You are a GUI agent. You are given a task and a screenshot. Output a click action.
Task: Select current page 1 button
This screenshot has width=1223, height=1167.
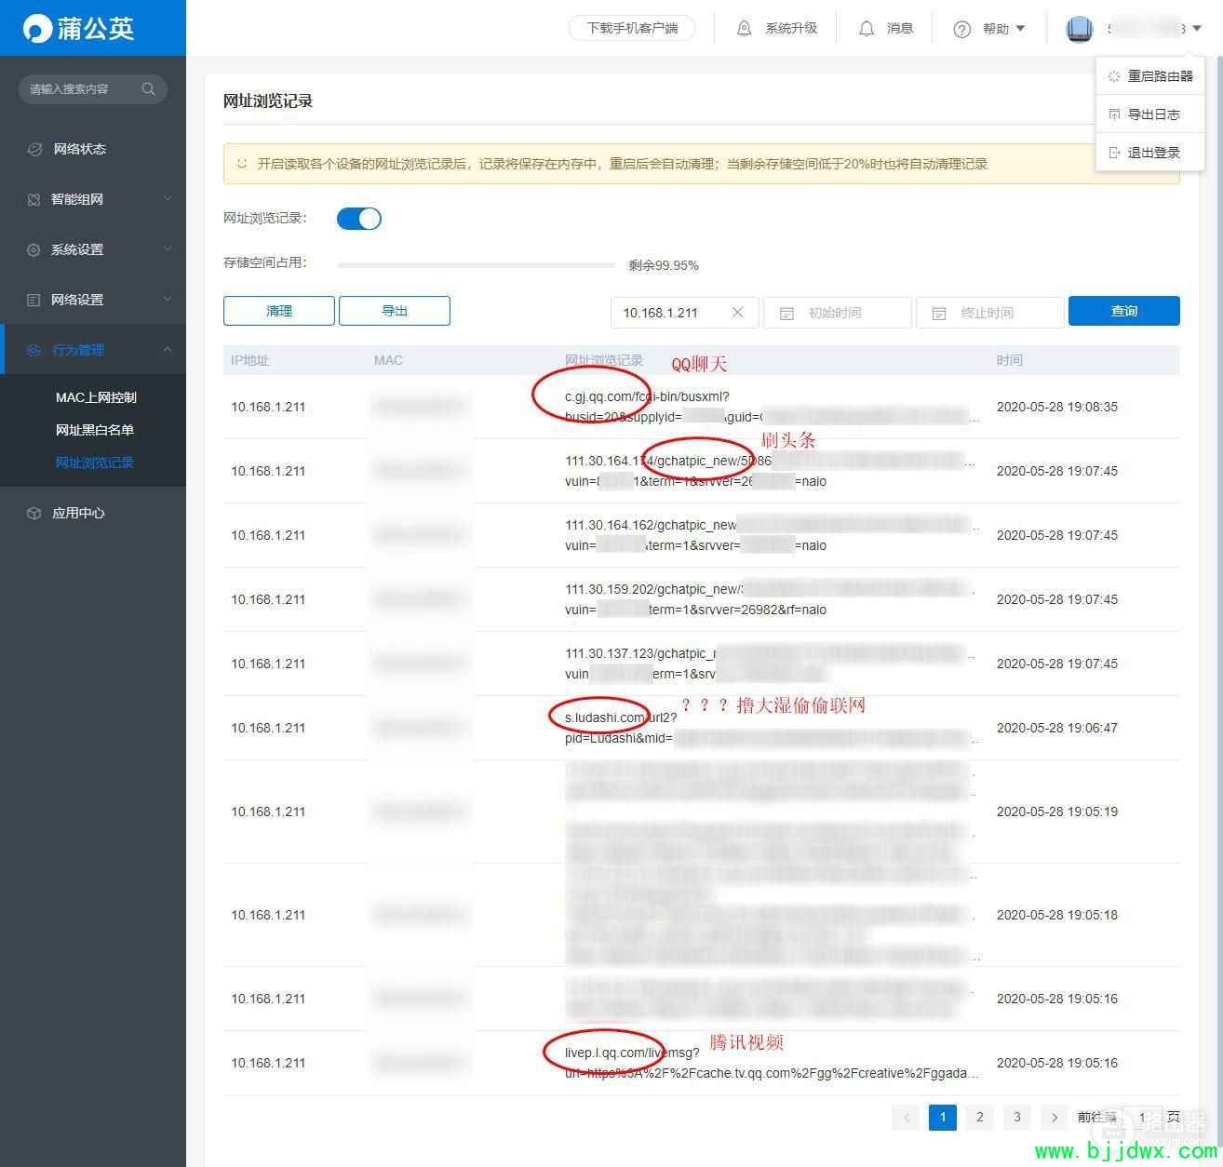coord(943,1118)
